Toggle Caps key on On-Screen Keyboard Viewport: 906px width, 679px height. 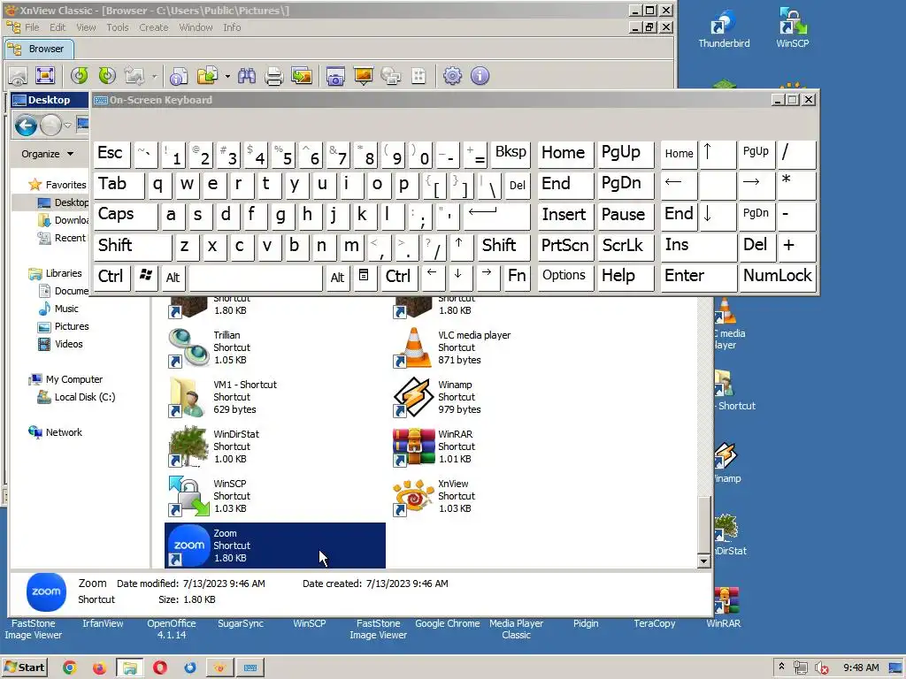[126, 215]
